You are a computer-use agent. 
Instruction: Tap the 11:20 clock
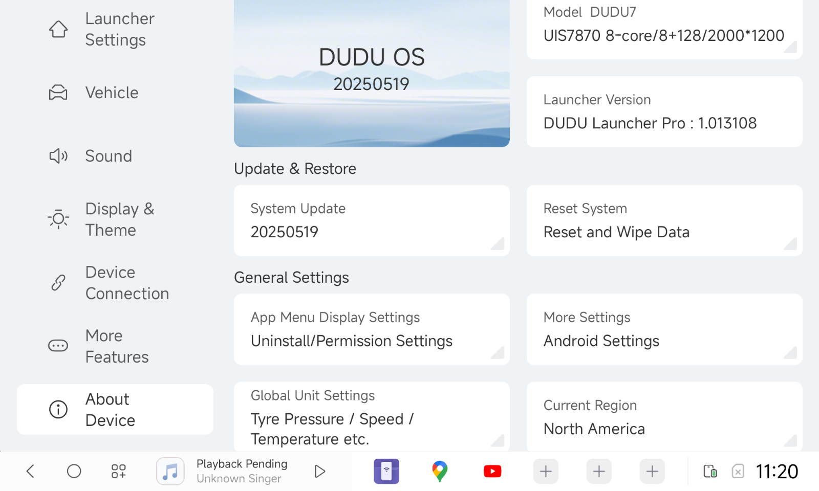coord(777,472)
